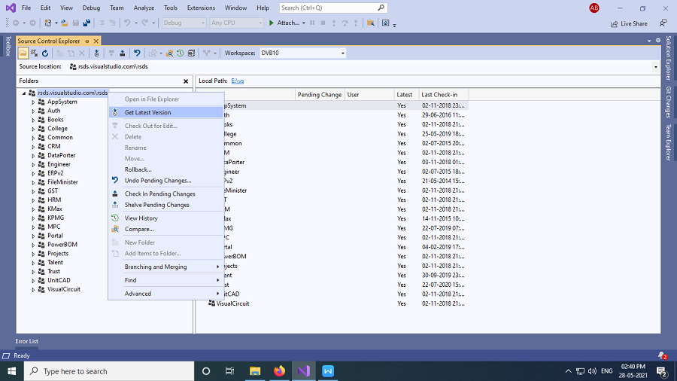Open the Find submenu
This screenshot has width=677, height=381.
click(166, 280)
